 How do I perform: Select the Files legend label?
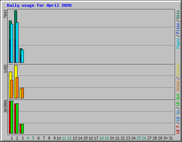point(178,28)
